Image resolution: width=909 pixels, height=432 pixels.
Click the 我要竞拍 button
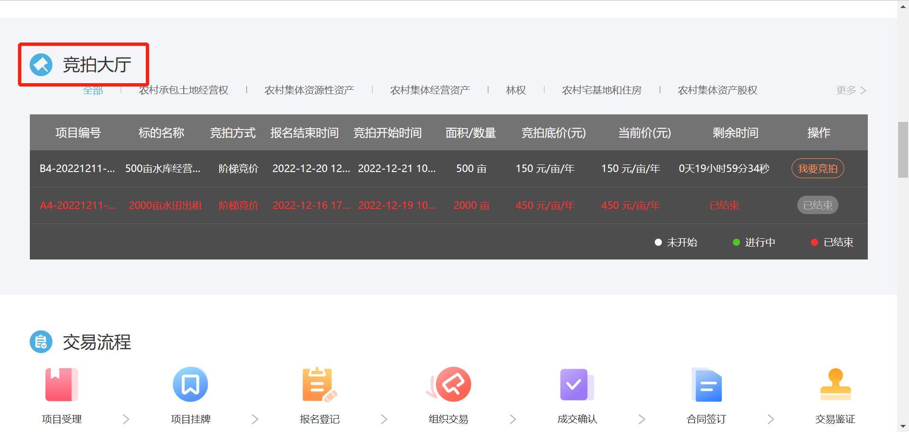(x=818, y=169)
